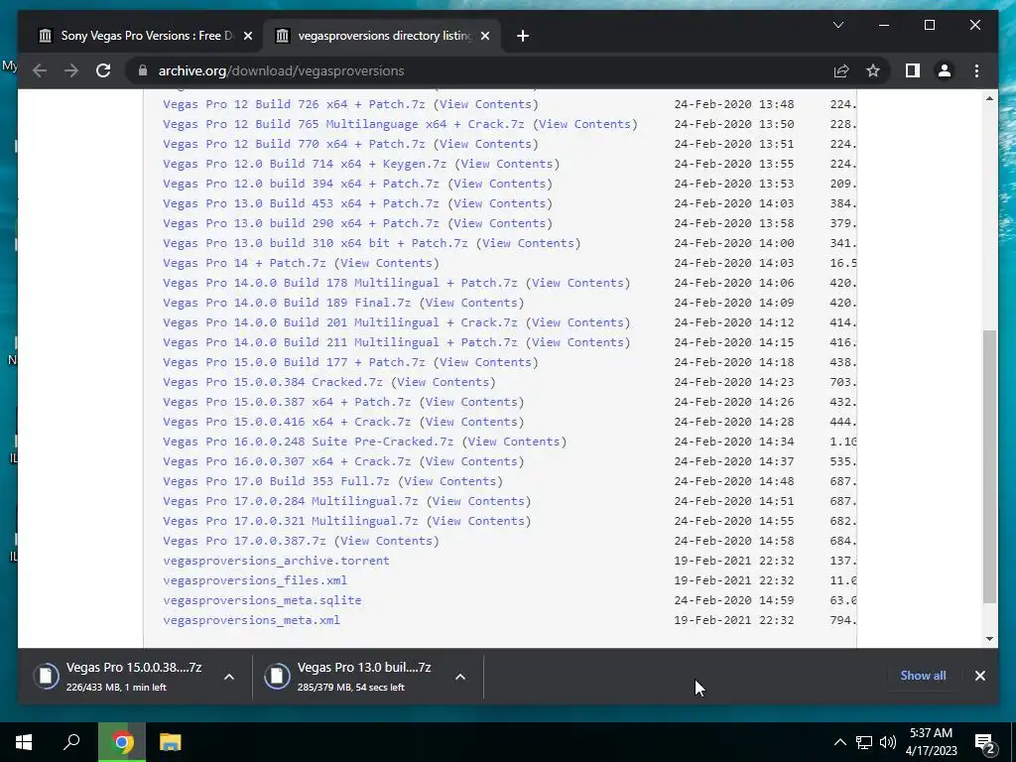1016x762 pixels.
Task: Download Vegas Pro 14.0.0 Build 211 Multilingual file
Action: coord(340,342)
